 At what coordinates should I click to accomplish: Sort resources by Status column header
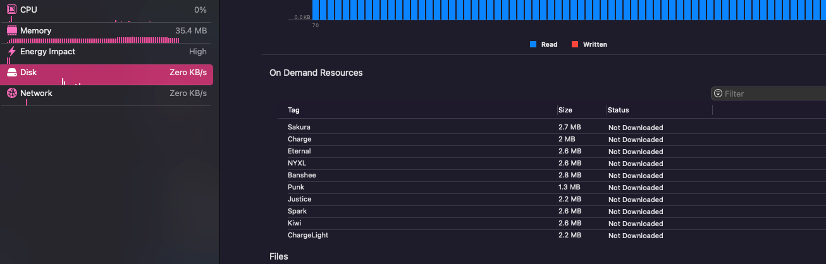pos(619,110)
